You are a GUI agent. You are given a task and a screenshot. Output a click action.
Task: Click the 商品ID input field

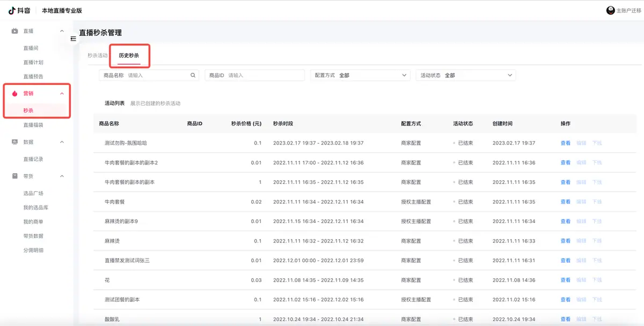pyautogui.click(x=255, y=76)
